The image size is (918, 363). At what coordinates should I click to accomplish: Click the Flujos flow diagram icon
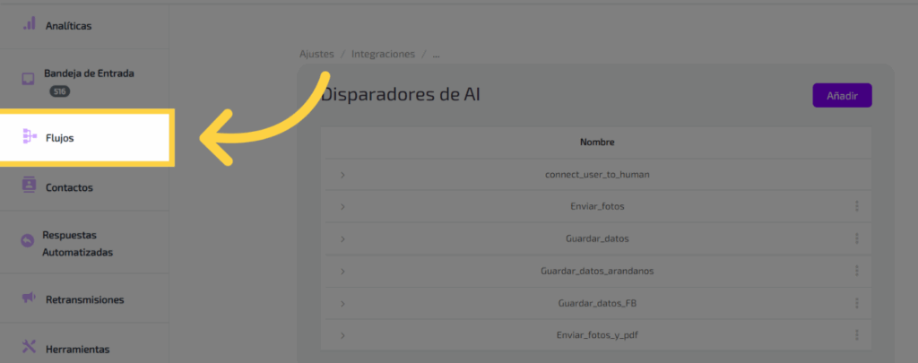(29, 138)
